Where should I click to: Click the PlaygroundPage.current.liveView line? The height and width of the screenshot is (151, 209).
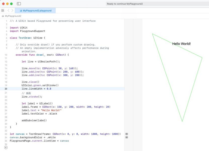tap(39, 141)
